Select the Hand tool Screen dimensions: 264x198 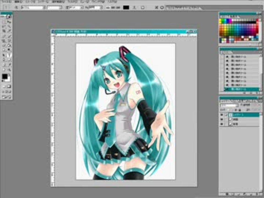4,69
